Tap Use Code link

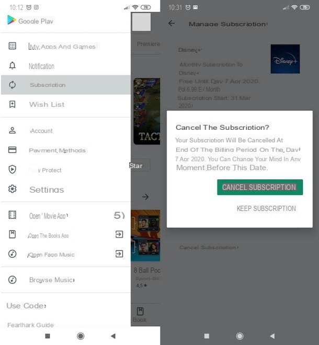click(26, 306)
